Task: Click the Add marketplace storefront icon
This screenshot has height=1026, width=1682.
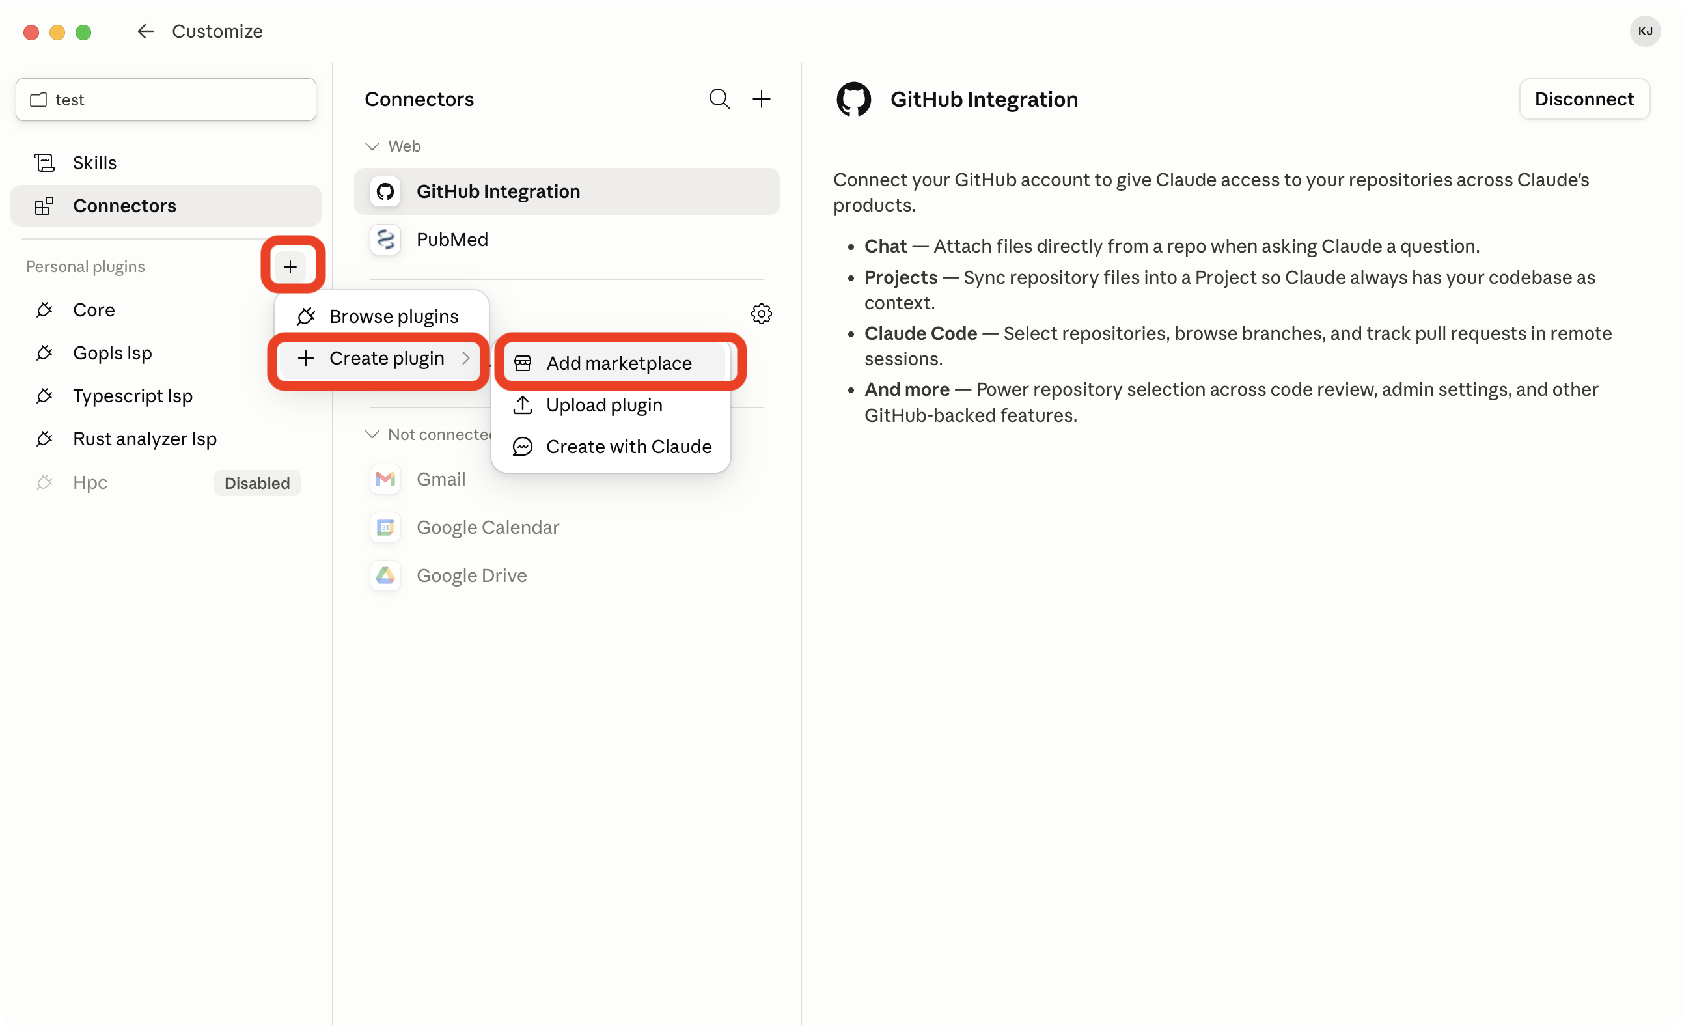Action: (x=522, y=363)
